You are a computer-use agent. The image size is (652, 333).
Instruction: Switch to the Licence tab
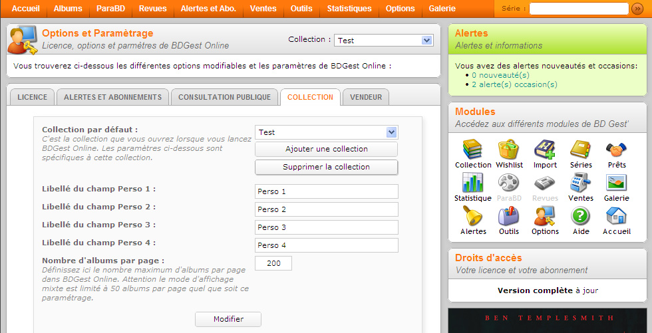tap(32, 97)
